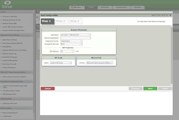
Task: Open Operational Status link
Action: pyautogui.click(x=10, y=40)
